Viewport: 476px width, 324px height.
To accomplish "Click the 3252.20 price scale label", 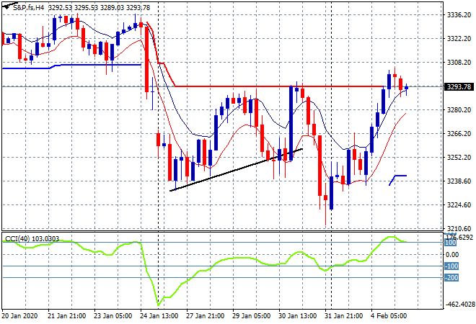I will (x=459, y=158).
